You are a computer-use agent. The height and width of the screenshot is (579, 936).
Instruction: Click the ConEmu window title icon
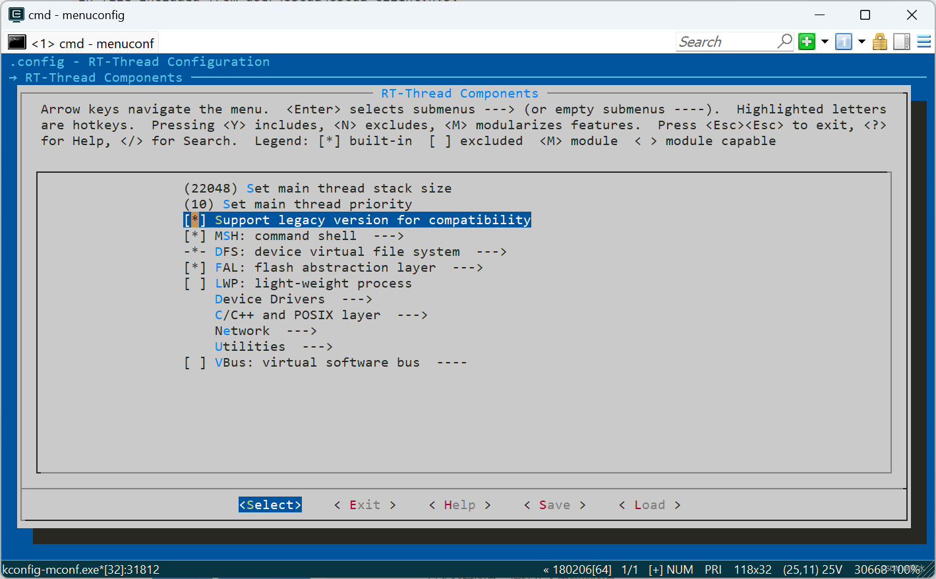[x=16, y=15]
